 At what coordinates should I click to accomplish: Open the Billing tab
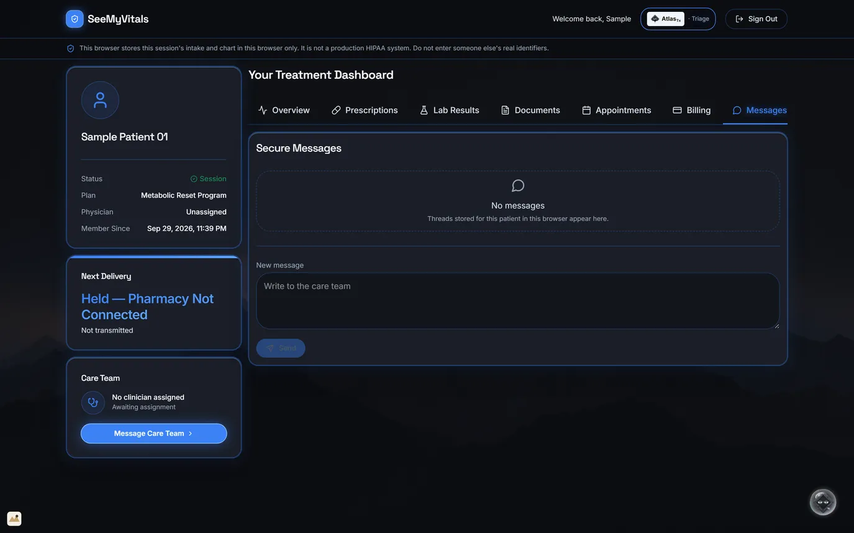(692, 110)
